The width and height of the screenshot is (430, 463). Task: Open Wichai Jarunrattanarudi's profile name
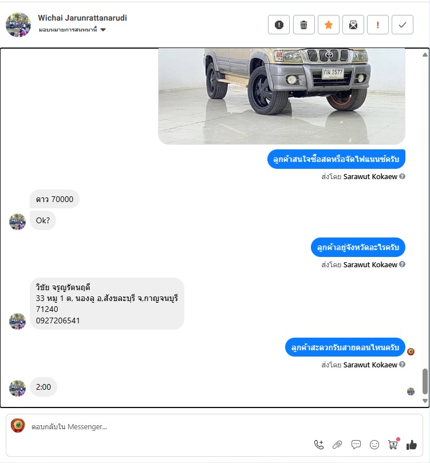click(82, 18)
